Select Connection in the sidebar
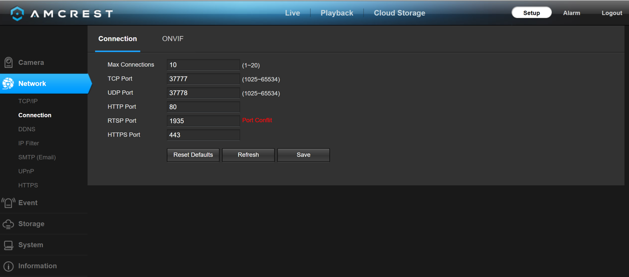Image resolution: width=629 pixels, height=277 pixels. (x=35, y=115)
